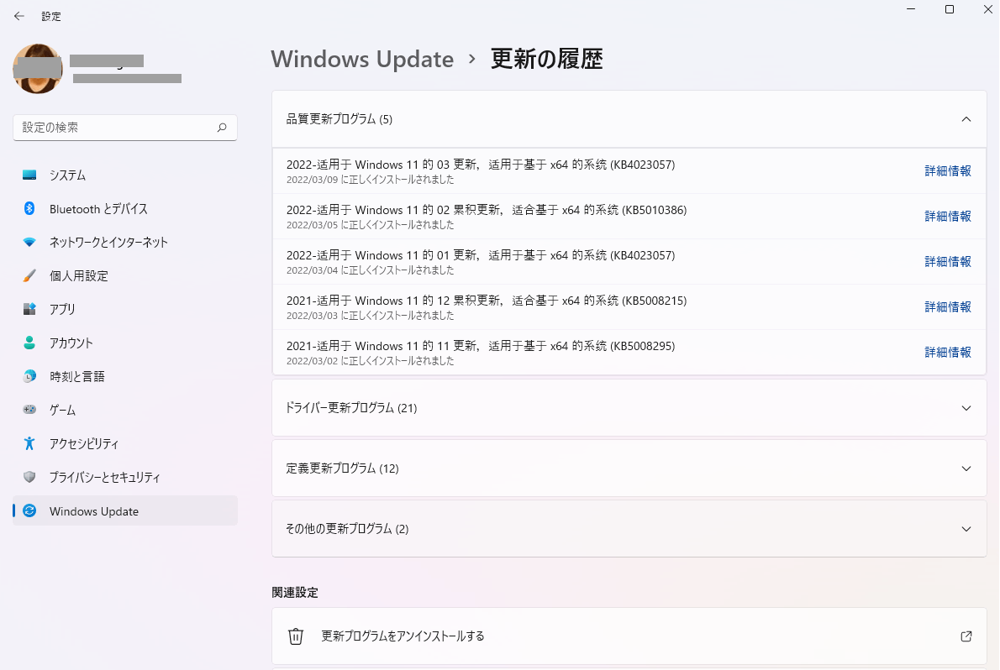Click the アプリ icon in the sidebar
Image resolution: width=1000 pixels, height=670 pixels.
point(29,309)
